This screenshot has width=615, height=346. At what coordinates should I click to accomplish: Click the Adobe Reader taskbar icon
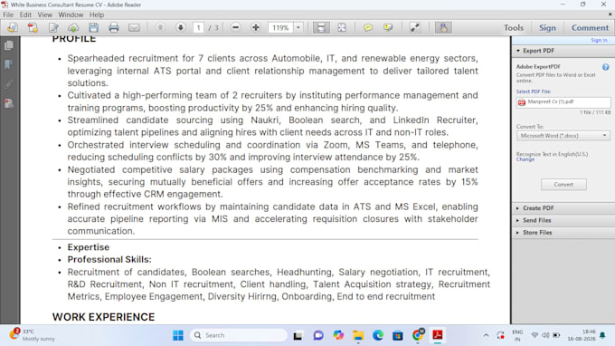pyautogui.click(x=438, y=335)
